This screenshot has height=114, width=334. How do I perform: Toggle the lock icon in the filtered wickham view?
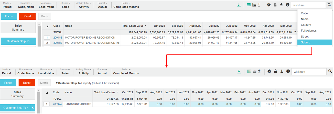(x=275, y=71)
